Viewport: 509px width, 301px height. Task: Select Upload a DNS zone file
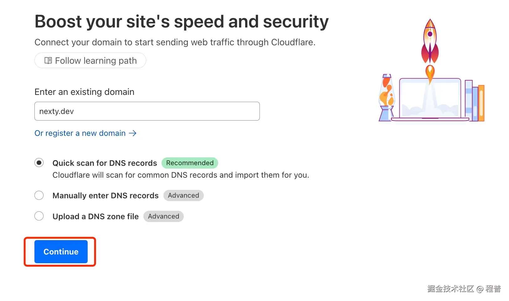39,216
